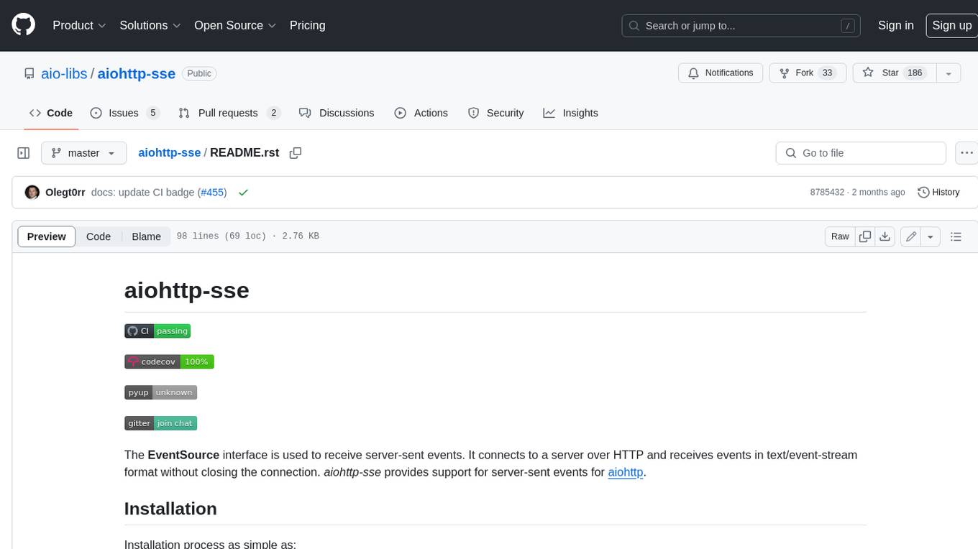The width and height of the screenshot is (978, 549).
Task: Expand the Star lists dropdown arrow
Action: (949, 73)
